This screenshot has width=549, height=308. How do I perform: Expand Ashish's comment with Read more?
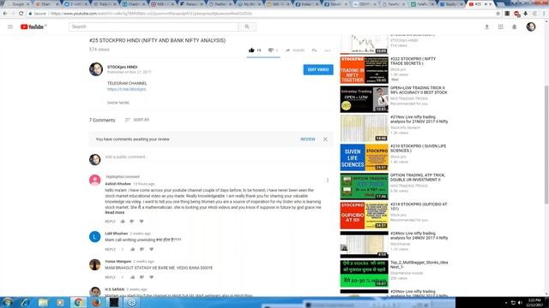click(114, 212)
